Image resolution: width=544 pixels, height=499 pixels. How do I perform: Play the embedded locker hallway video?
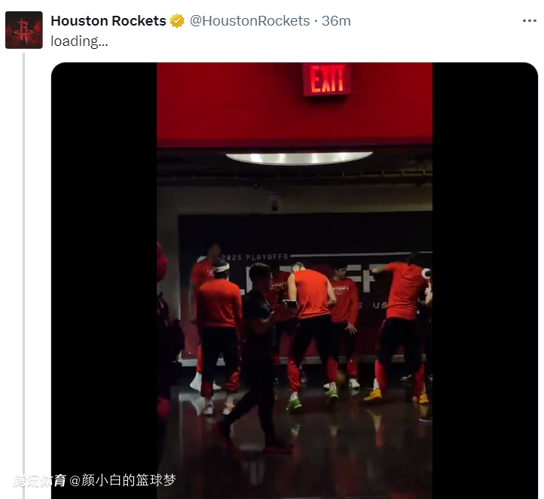pyautogui.click(x=295, y=281)
